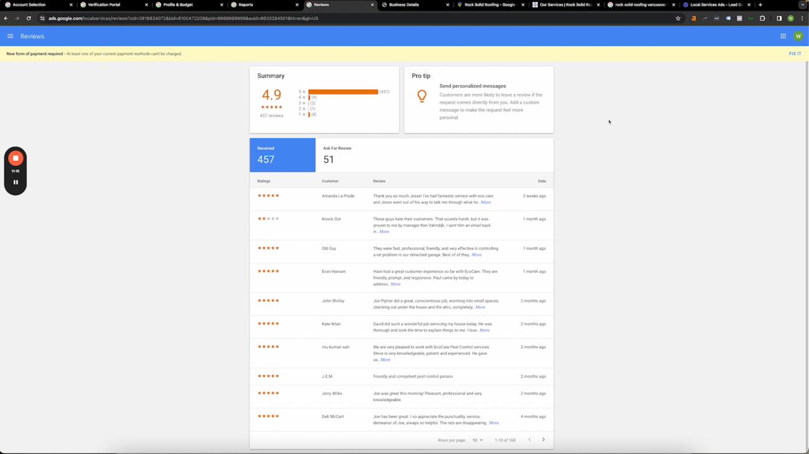
Task: Open the rows per page dropdown
Action: pyautogui.click(x=478, y=440)
